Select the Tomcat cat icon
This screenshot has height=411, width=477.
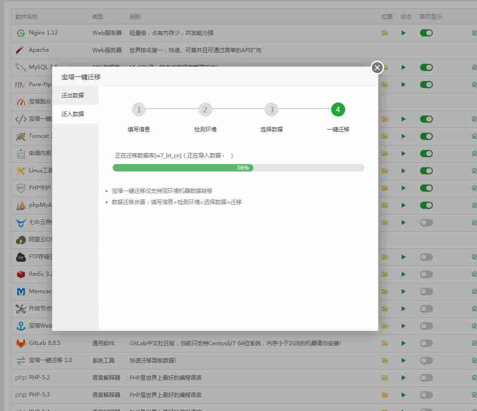click(x=20, y=136)
